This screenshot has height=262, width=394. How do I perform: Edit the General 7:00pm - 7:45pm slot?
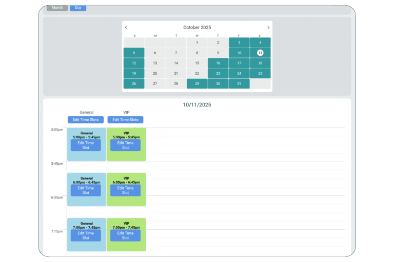[x=86, y=235]
